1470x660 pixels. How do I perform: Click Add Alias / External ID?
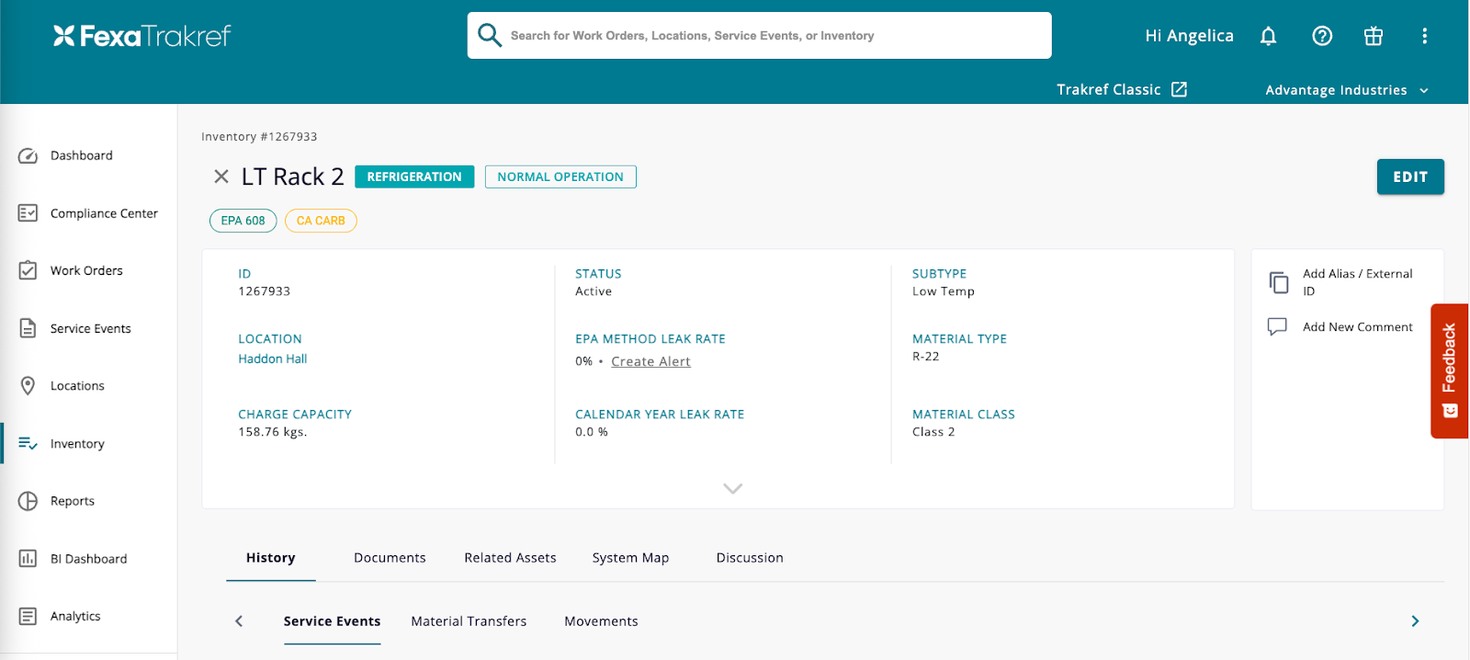[1357, 282]
